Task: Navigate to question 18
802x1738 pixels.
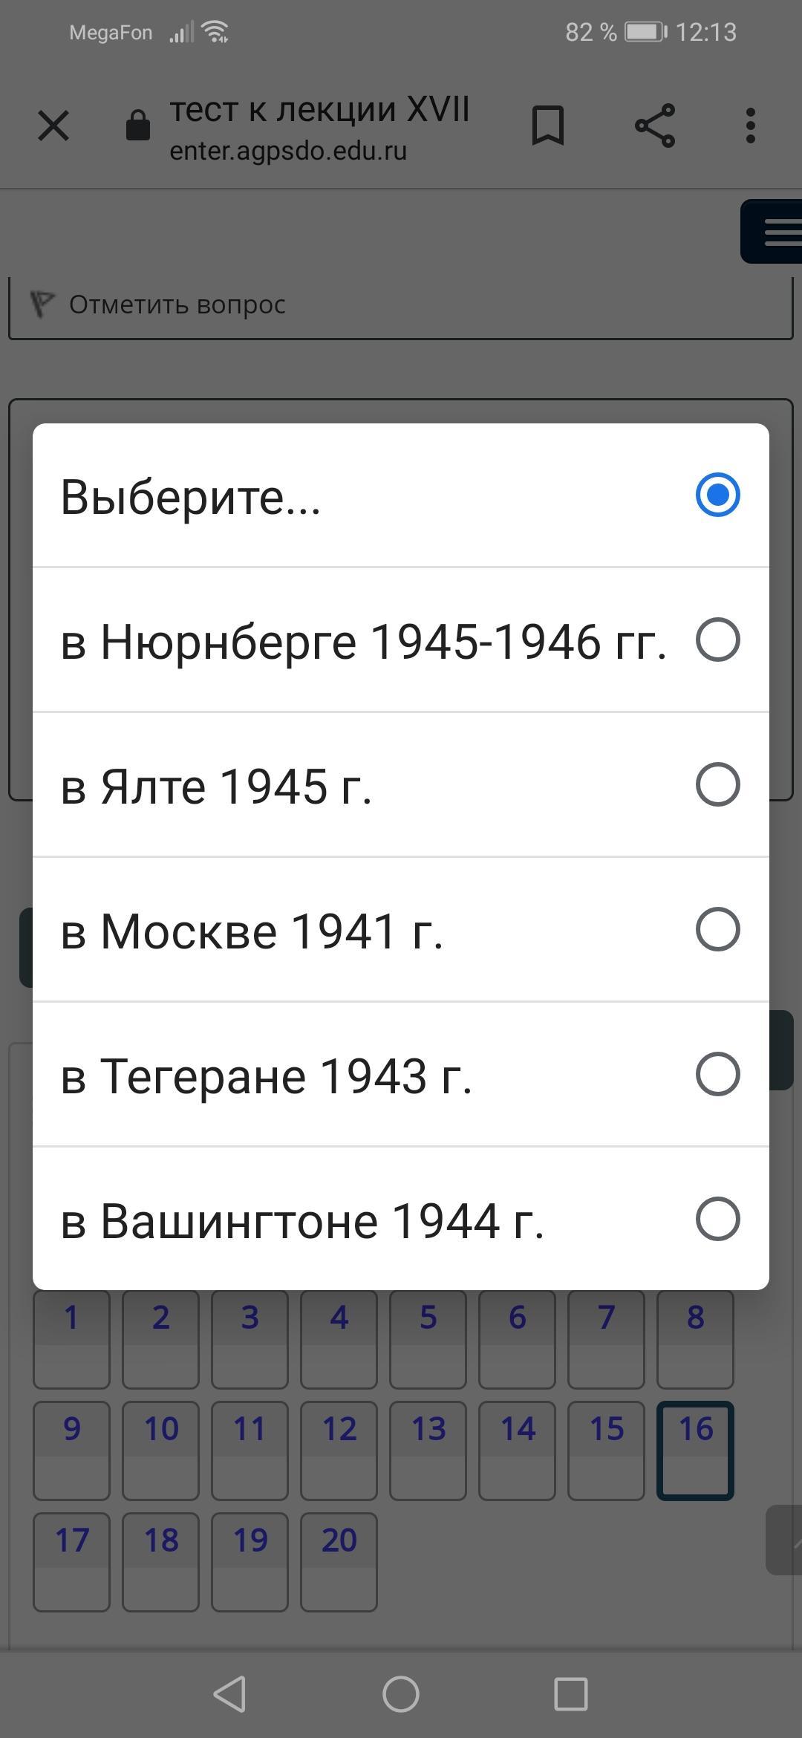Action: (161, 1561)
